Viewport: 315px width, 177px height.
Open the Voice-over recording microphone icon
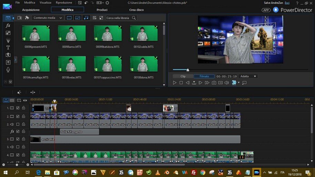pyautogui.click(x=8, y=70)
